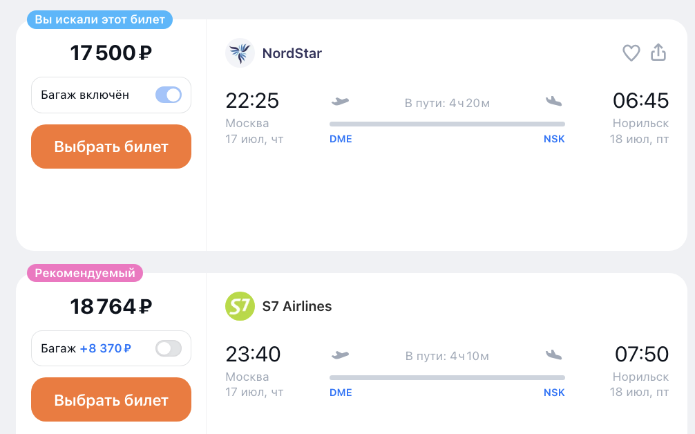Click the S7 flight duration bar

click(x=447, y=378)
